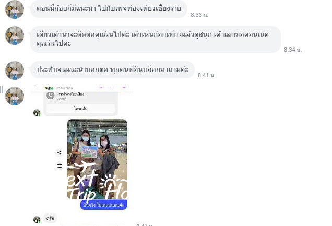Screen dimensions: 332x226
Task: Click the การโทรด้วยเสียง voice call label
Action: tap(71, 94)
